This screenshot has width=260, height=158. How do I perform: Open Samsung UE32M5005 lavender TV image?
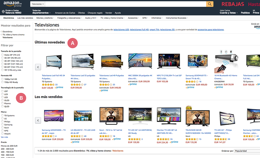click(54, 116)
